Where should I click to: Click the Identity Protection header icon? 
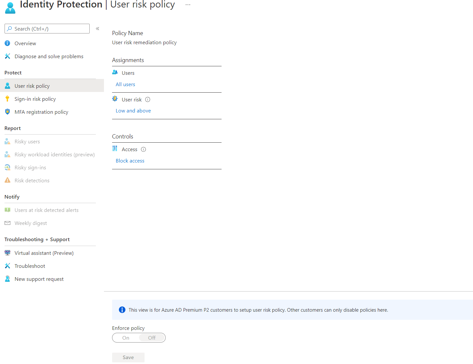coord(10,7)
